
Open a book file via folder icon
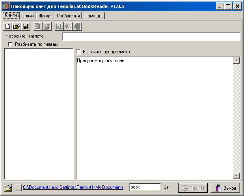pyautogui.click(x=17, y=26)
